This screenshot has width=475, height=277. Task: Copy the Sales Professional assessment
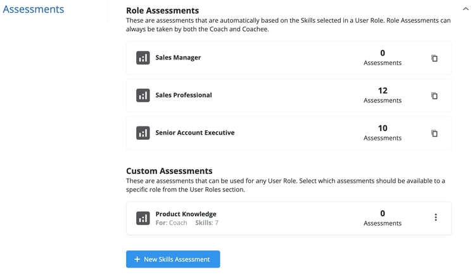434,95
